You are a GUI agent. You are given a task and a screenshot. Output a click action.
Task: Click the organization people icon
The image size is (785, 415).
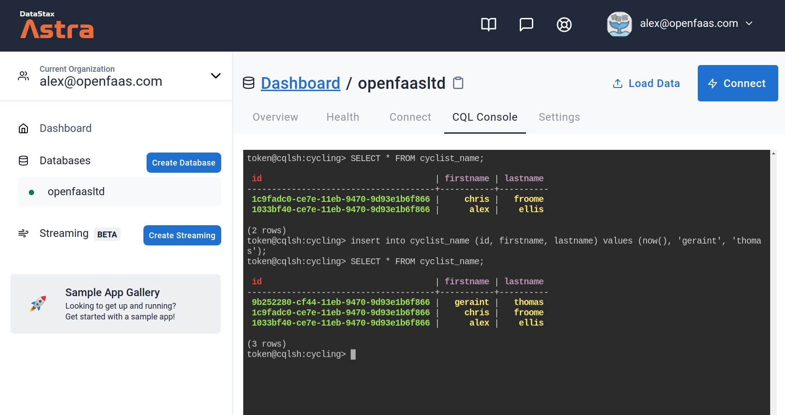pos(23,76)
